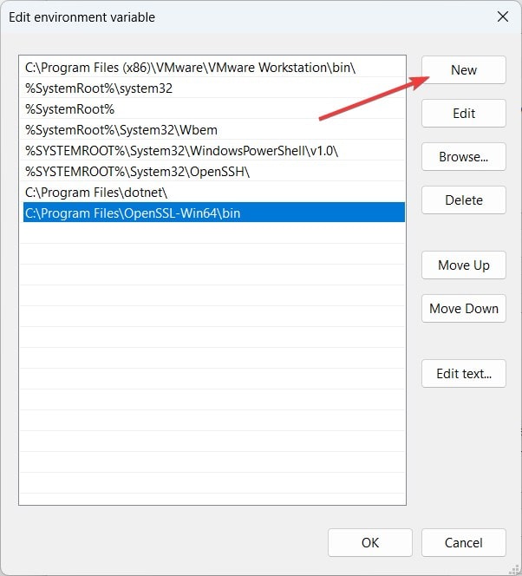Close the Edit environment variable dialog

tap(503, 16)
